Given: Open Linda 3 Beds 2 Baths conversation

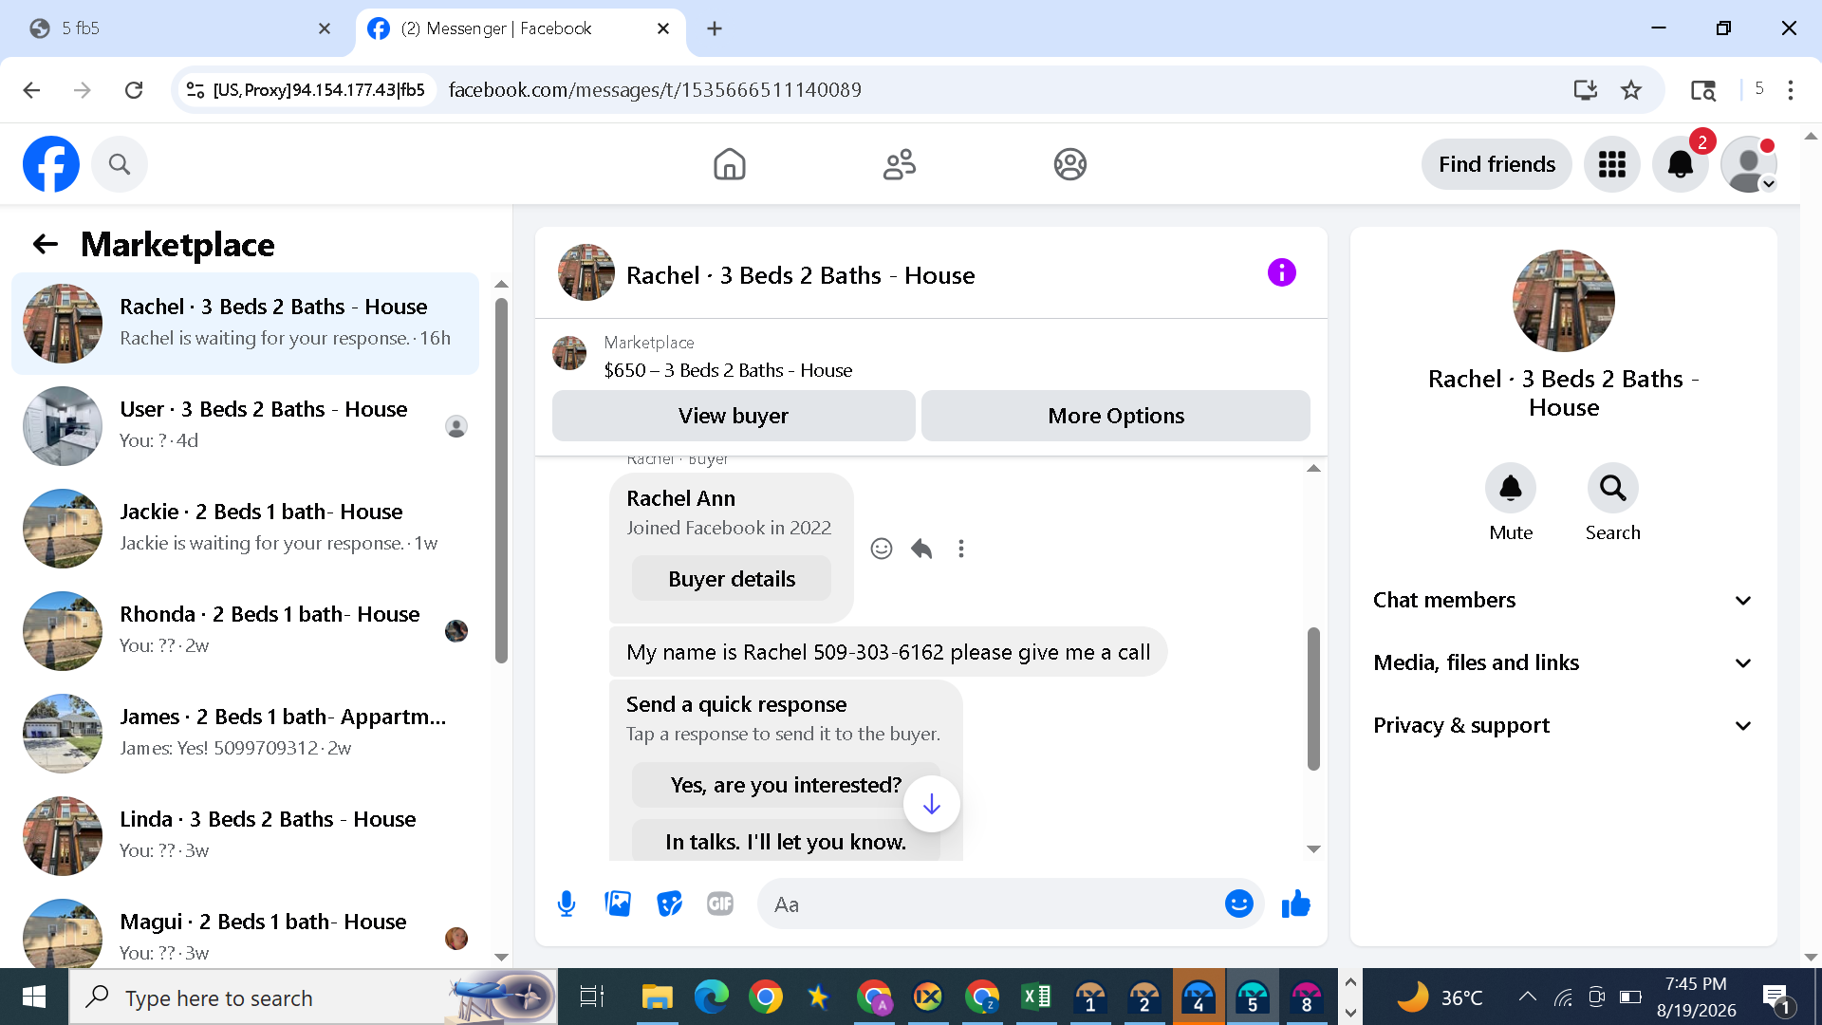Looking at the screenshot, I should click(245, 835).
